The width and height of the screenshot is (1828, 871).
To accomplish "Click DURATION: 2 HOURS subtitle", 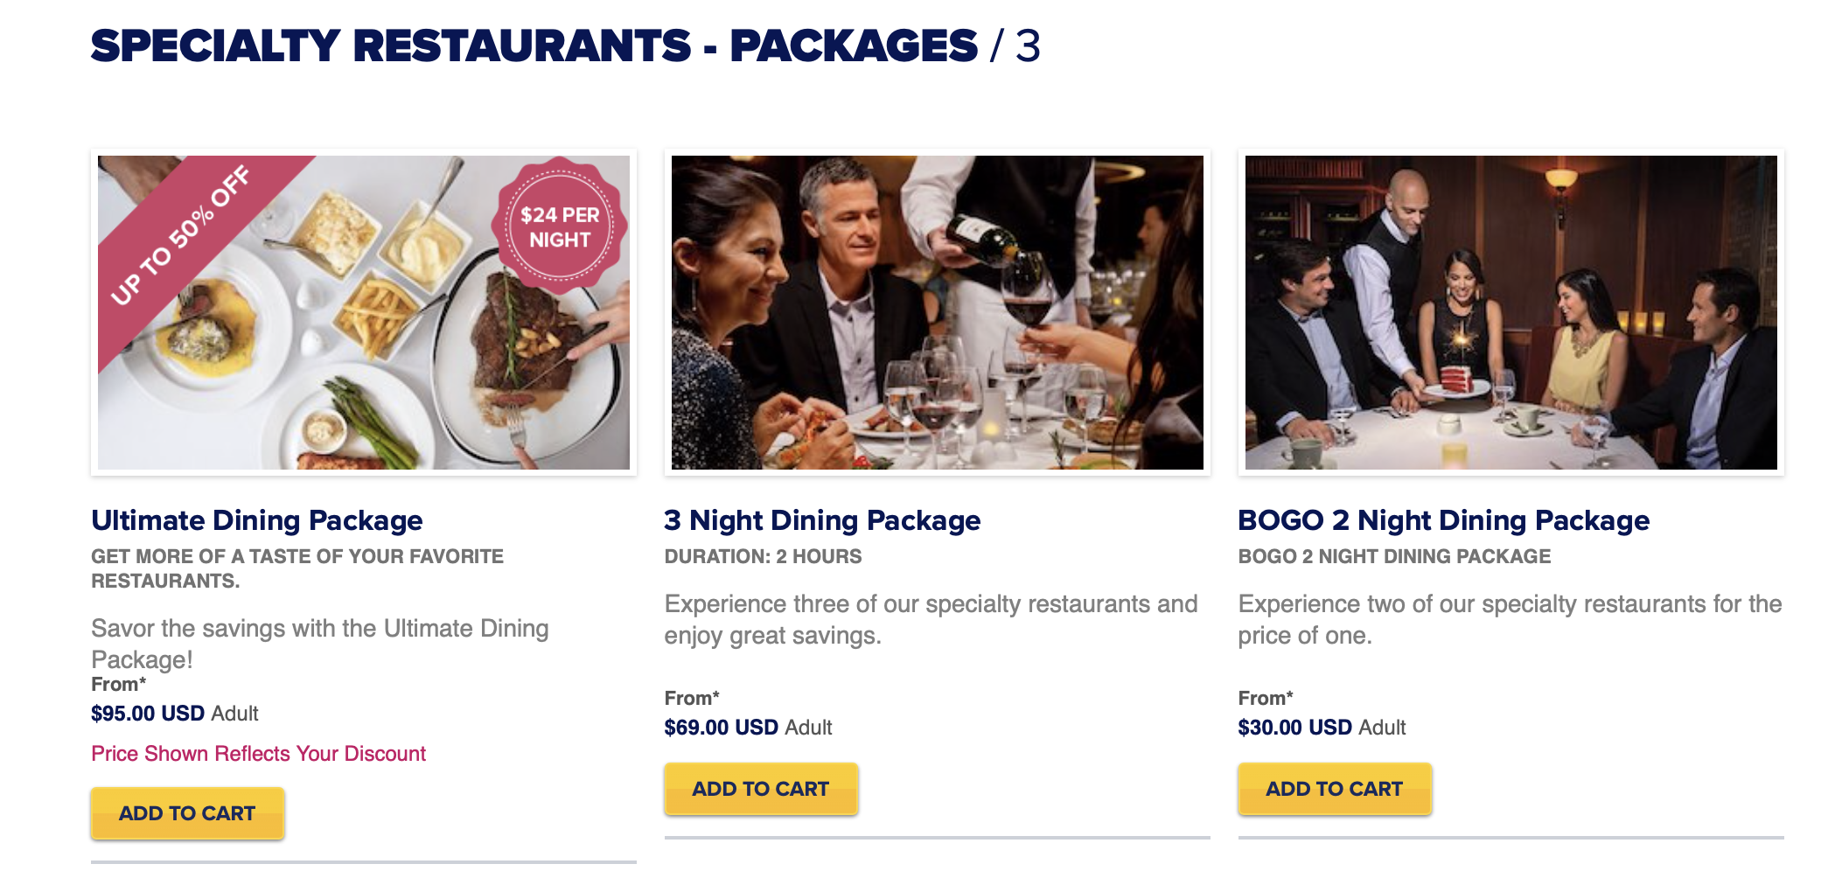I will point(763,556).
